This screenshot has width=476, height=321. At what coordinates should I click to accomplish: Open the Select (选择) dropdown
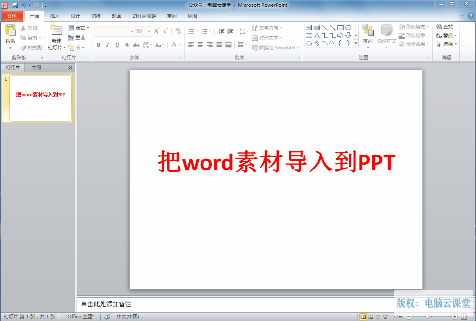click(x=446, y=44)
